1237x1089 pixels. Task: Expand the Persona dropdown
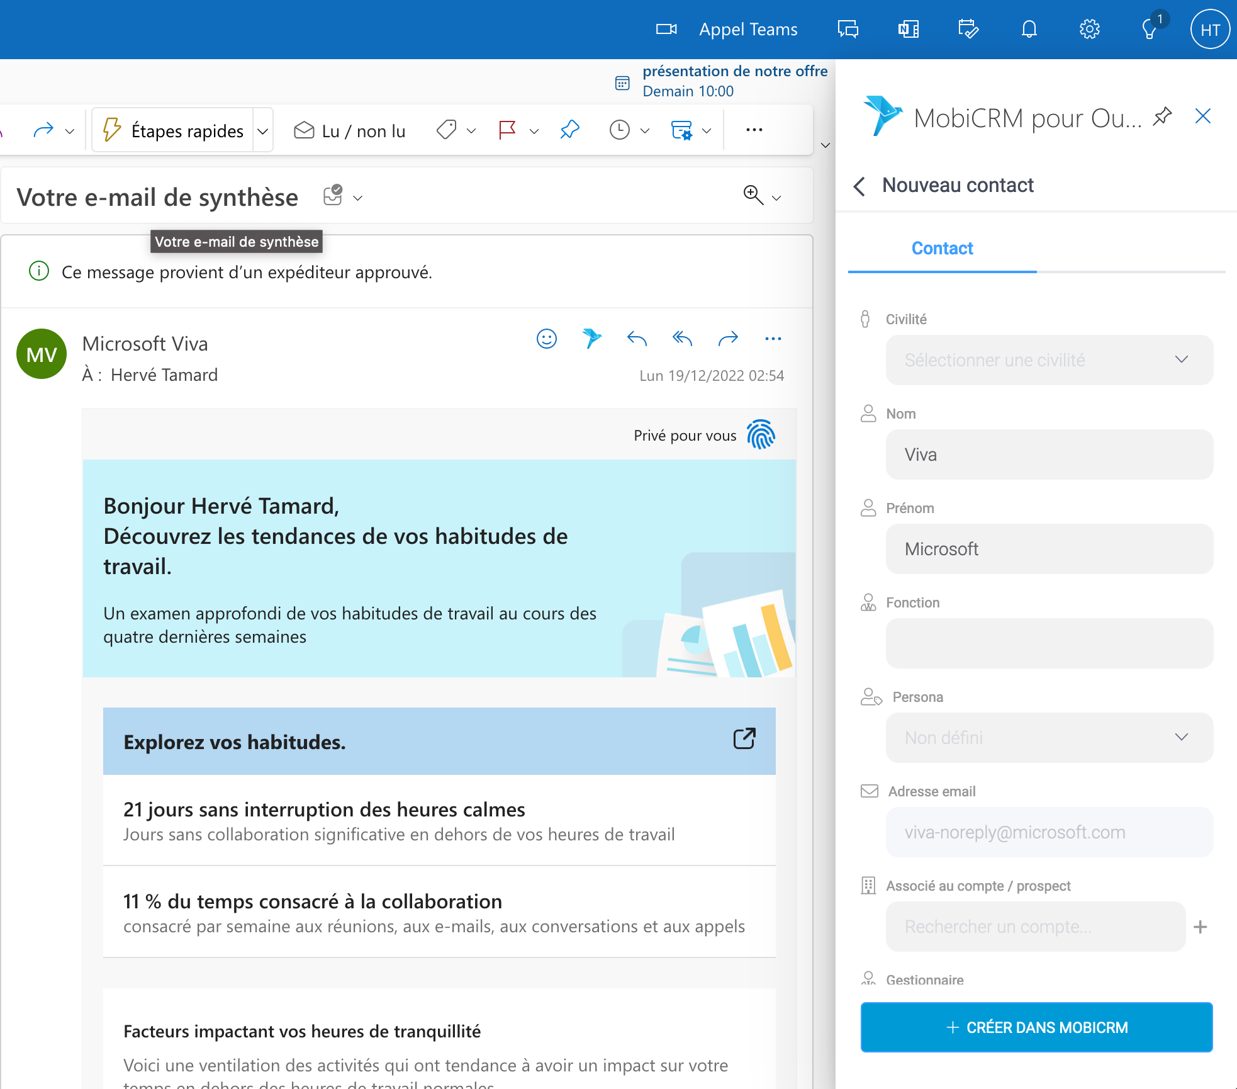pyautogui.click(x=1049, y=738)
